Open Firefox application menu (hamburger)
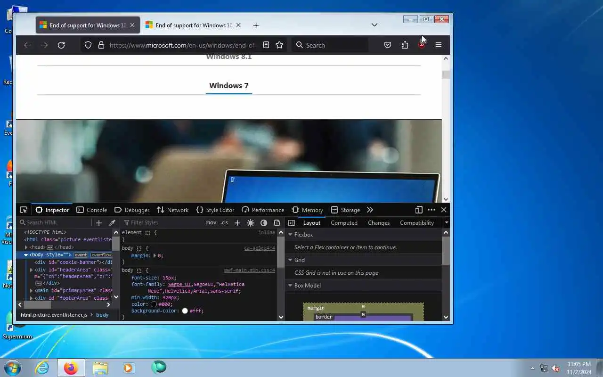603x377 pixels. (x=439, y=45)
